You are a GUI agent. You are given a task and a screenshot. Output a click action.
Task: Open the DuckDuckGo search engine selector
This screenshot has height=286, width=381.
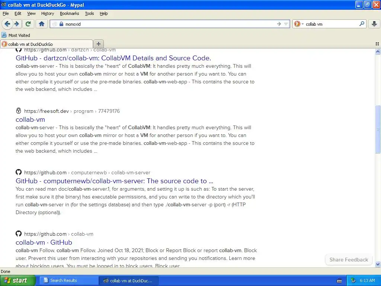click(x=299, y=24)
